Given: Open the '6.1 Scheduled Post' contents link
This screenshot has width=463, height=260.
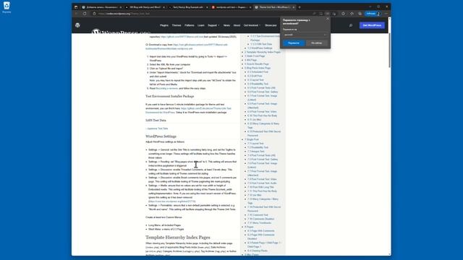Looking at the screenshot, I should 258,72.
